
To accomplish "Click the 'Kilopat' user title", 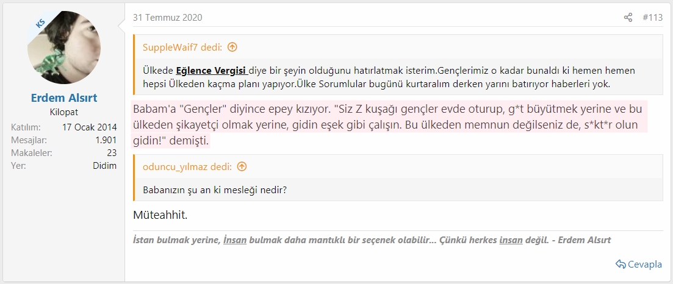I will coord(64,112).
